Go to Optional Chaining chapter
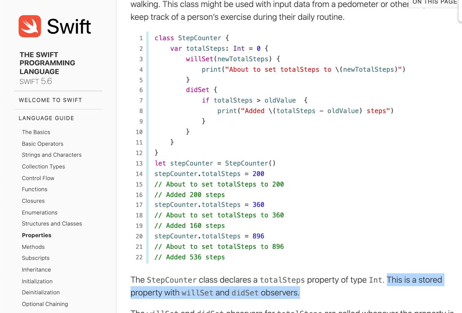This screenshot has height=313, width=462. pos(45,304)
